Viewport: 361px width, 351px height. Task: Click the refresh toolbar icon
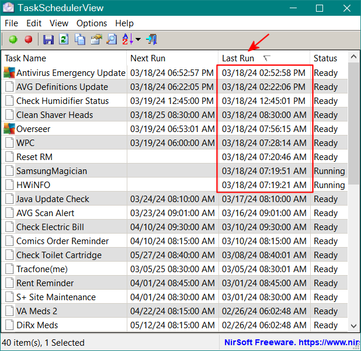[64, 40]
